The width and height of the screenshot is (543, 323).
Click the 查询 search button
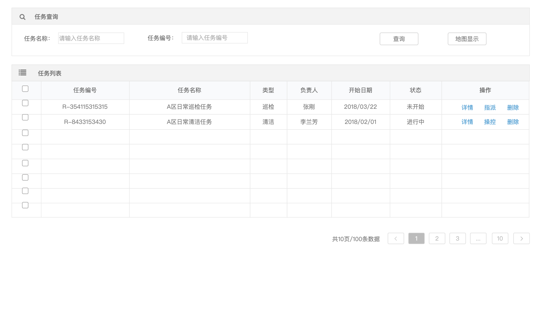tap(399, 39)
